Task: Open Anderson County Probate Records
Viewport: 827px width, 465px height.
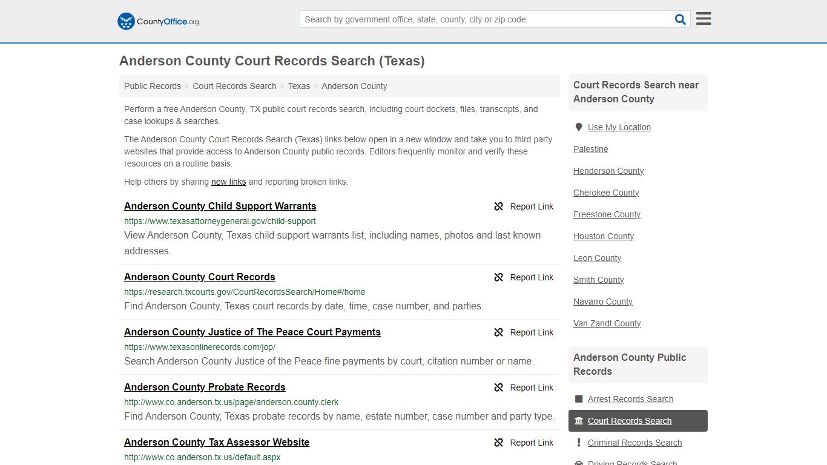Action: (205, 387)
